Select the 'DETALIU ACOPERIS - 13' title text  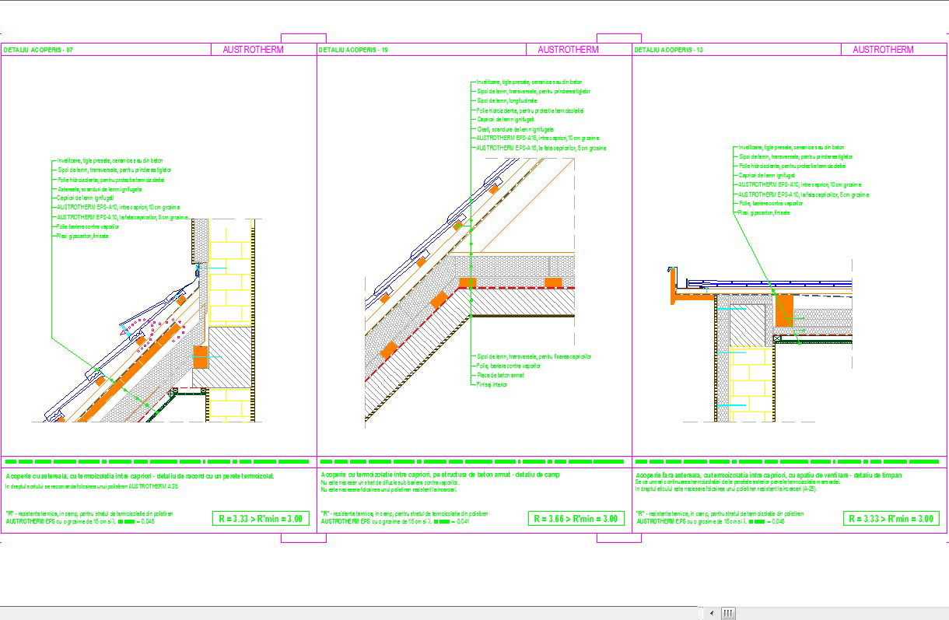coord(669,50)
